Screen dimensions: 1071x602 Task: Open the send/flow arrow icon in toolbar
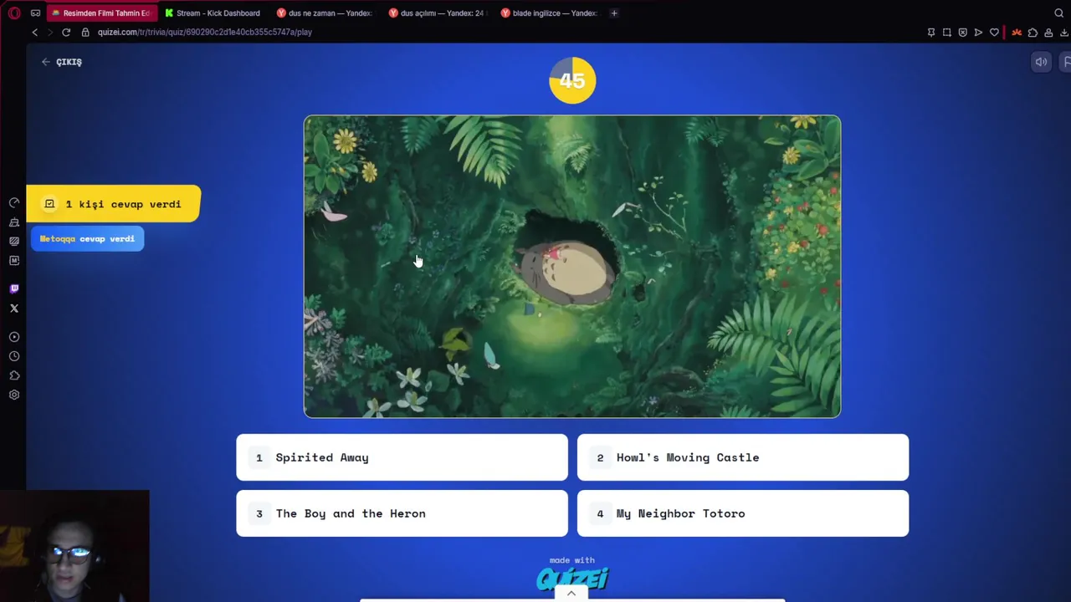tap(978, 33)
